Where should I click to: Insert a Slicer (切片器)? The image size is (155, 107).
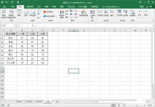119,13
